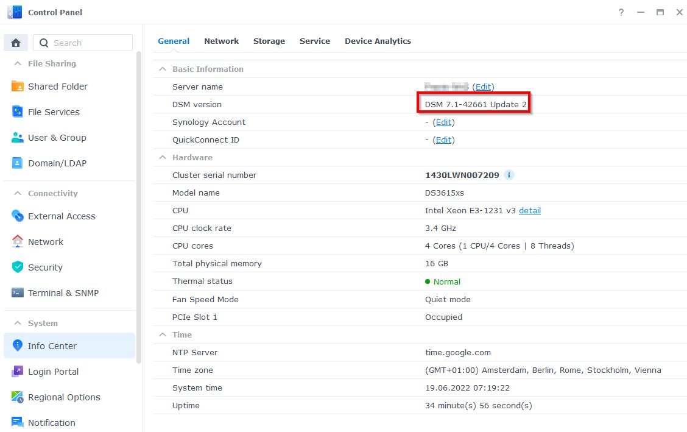Viewport: 687px width, 432px height.
Task: Select serial number 1430LWN007209
Action: point(462,175)
